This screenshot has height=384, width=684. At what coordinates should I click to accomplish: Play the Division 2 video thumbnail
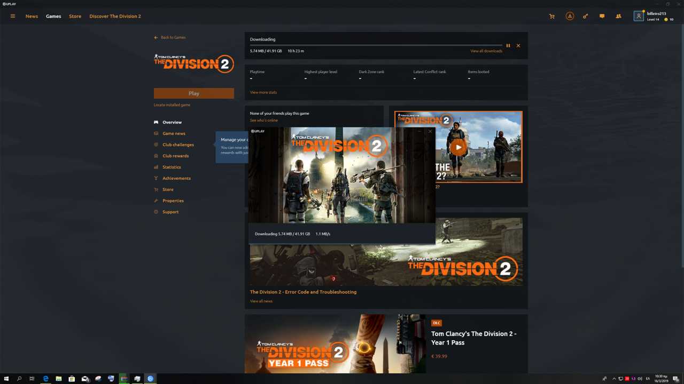(458, 147)
